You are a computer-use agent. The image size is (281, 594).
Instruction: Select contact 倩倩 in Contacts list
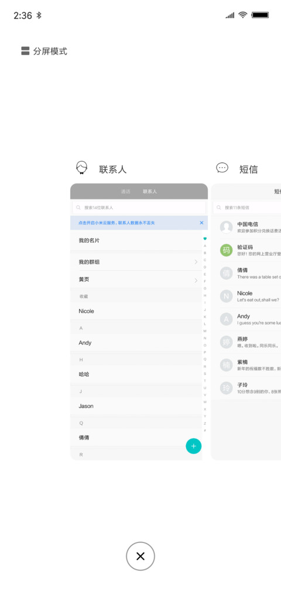pos(136,437)
